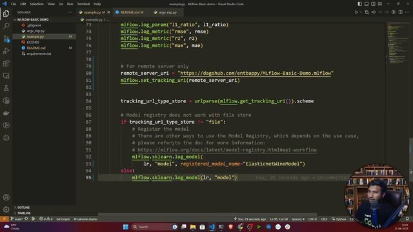Open the Explorer view in activity bar
Screen dimensions: 413x232
click(x=6, y=14)
